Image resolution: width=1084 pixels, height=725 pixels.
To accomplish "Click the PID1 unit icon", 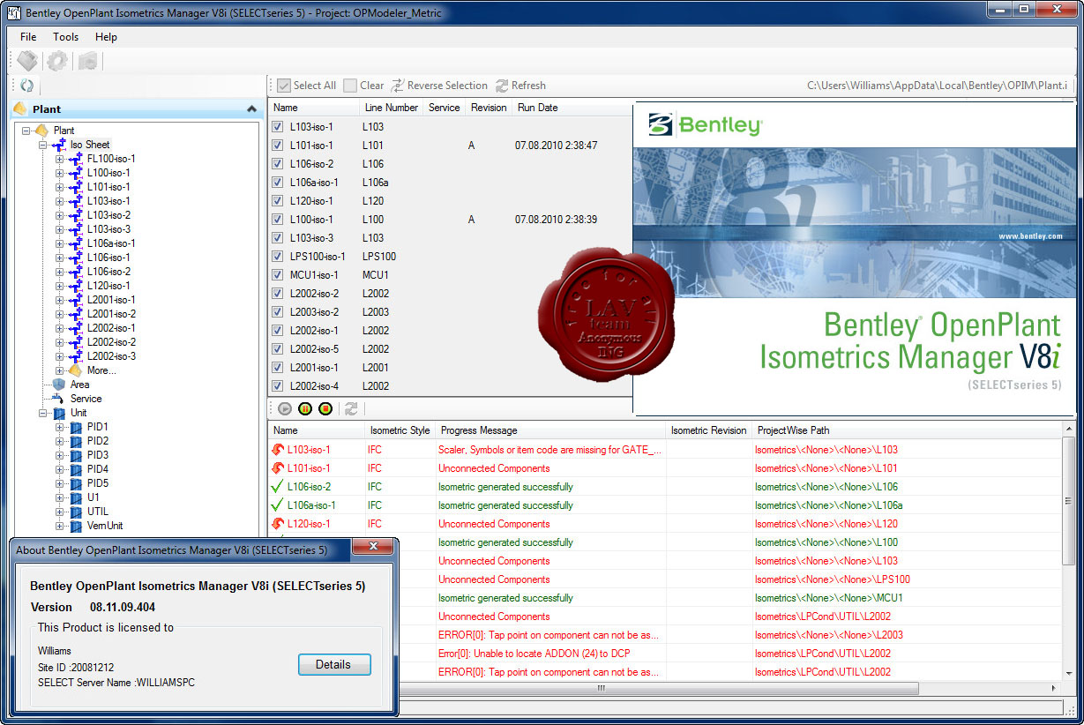I will (76, 427).
